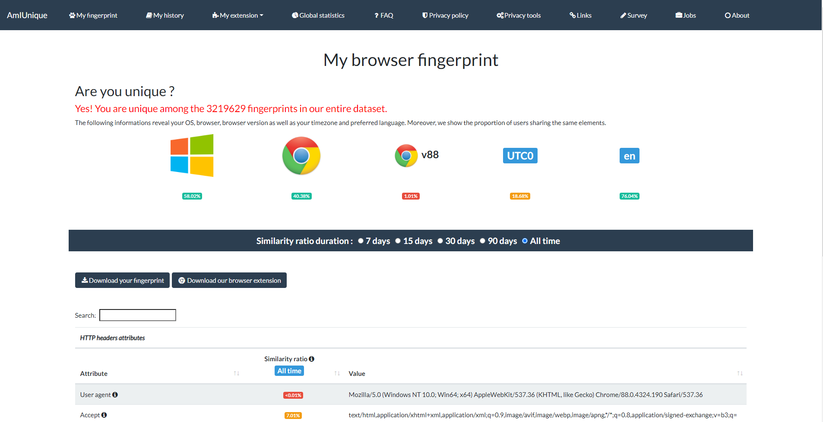823x422 pixels.
Task: Sort by the Value column arrows
Action: pyautogui.click(x=740, y=373)
